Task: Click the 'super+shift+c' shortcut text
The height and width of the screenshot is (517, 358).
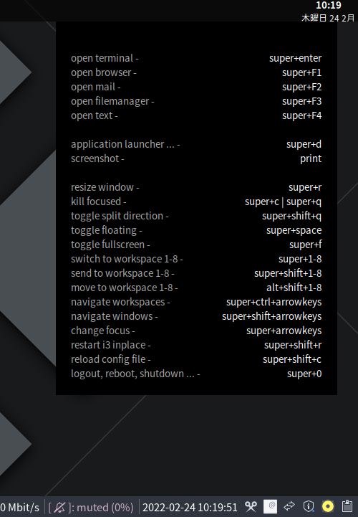Action: pos(292,359)
